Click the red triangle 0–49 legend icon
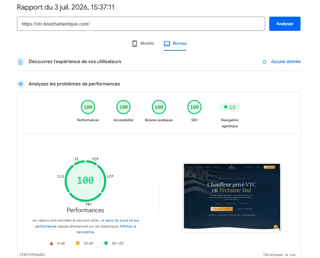This screenshot has height=258, width=320. [x=51, y=243]
